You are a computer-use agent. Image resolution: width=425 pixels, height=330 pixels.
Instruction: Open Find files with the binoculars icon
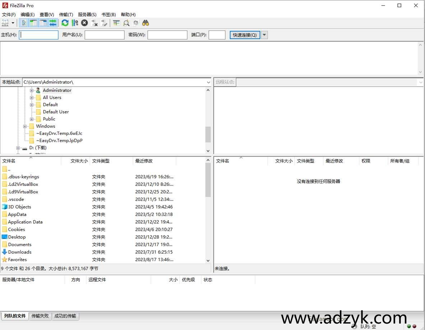click(145, 23)
